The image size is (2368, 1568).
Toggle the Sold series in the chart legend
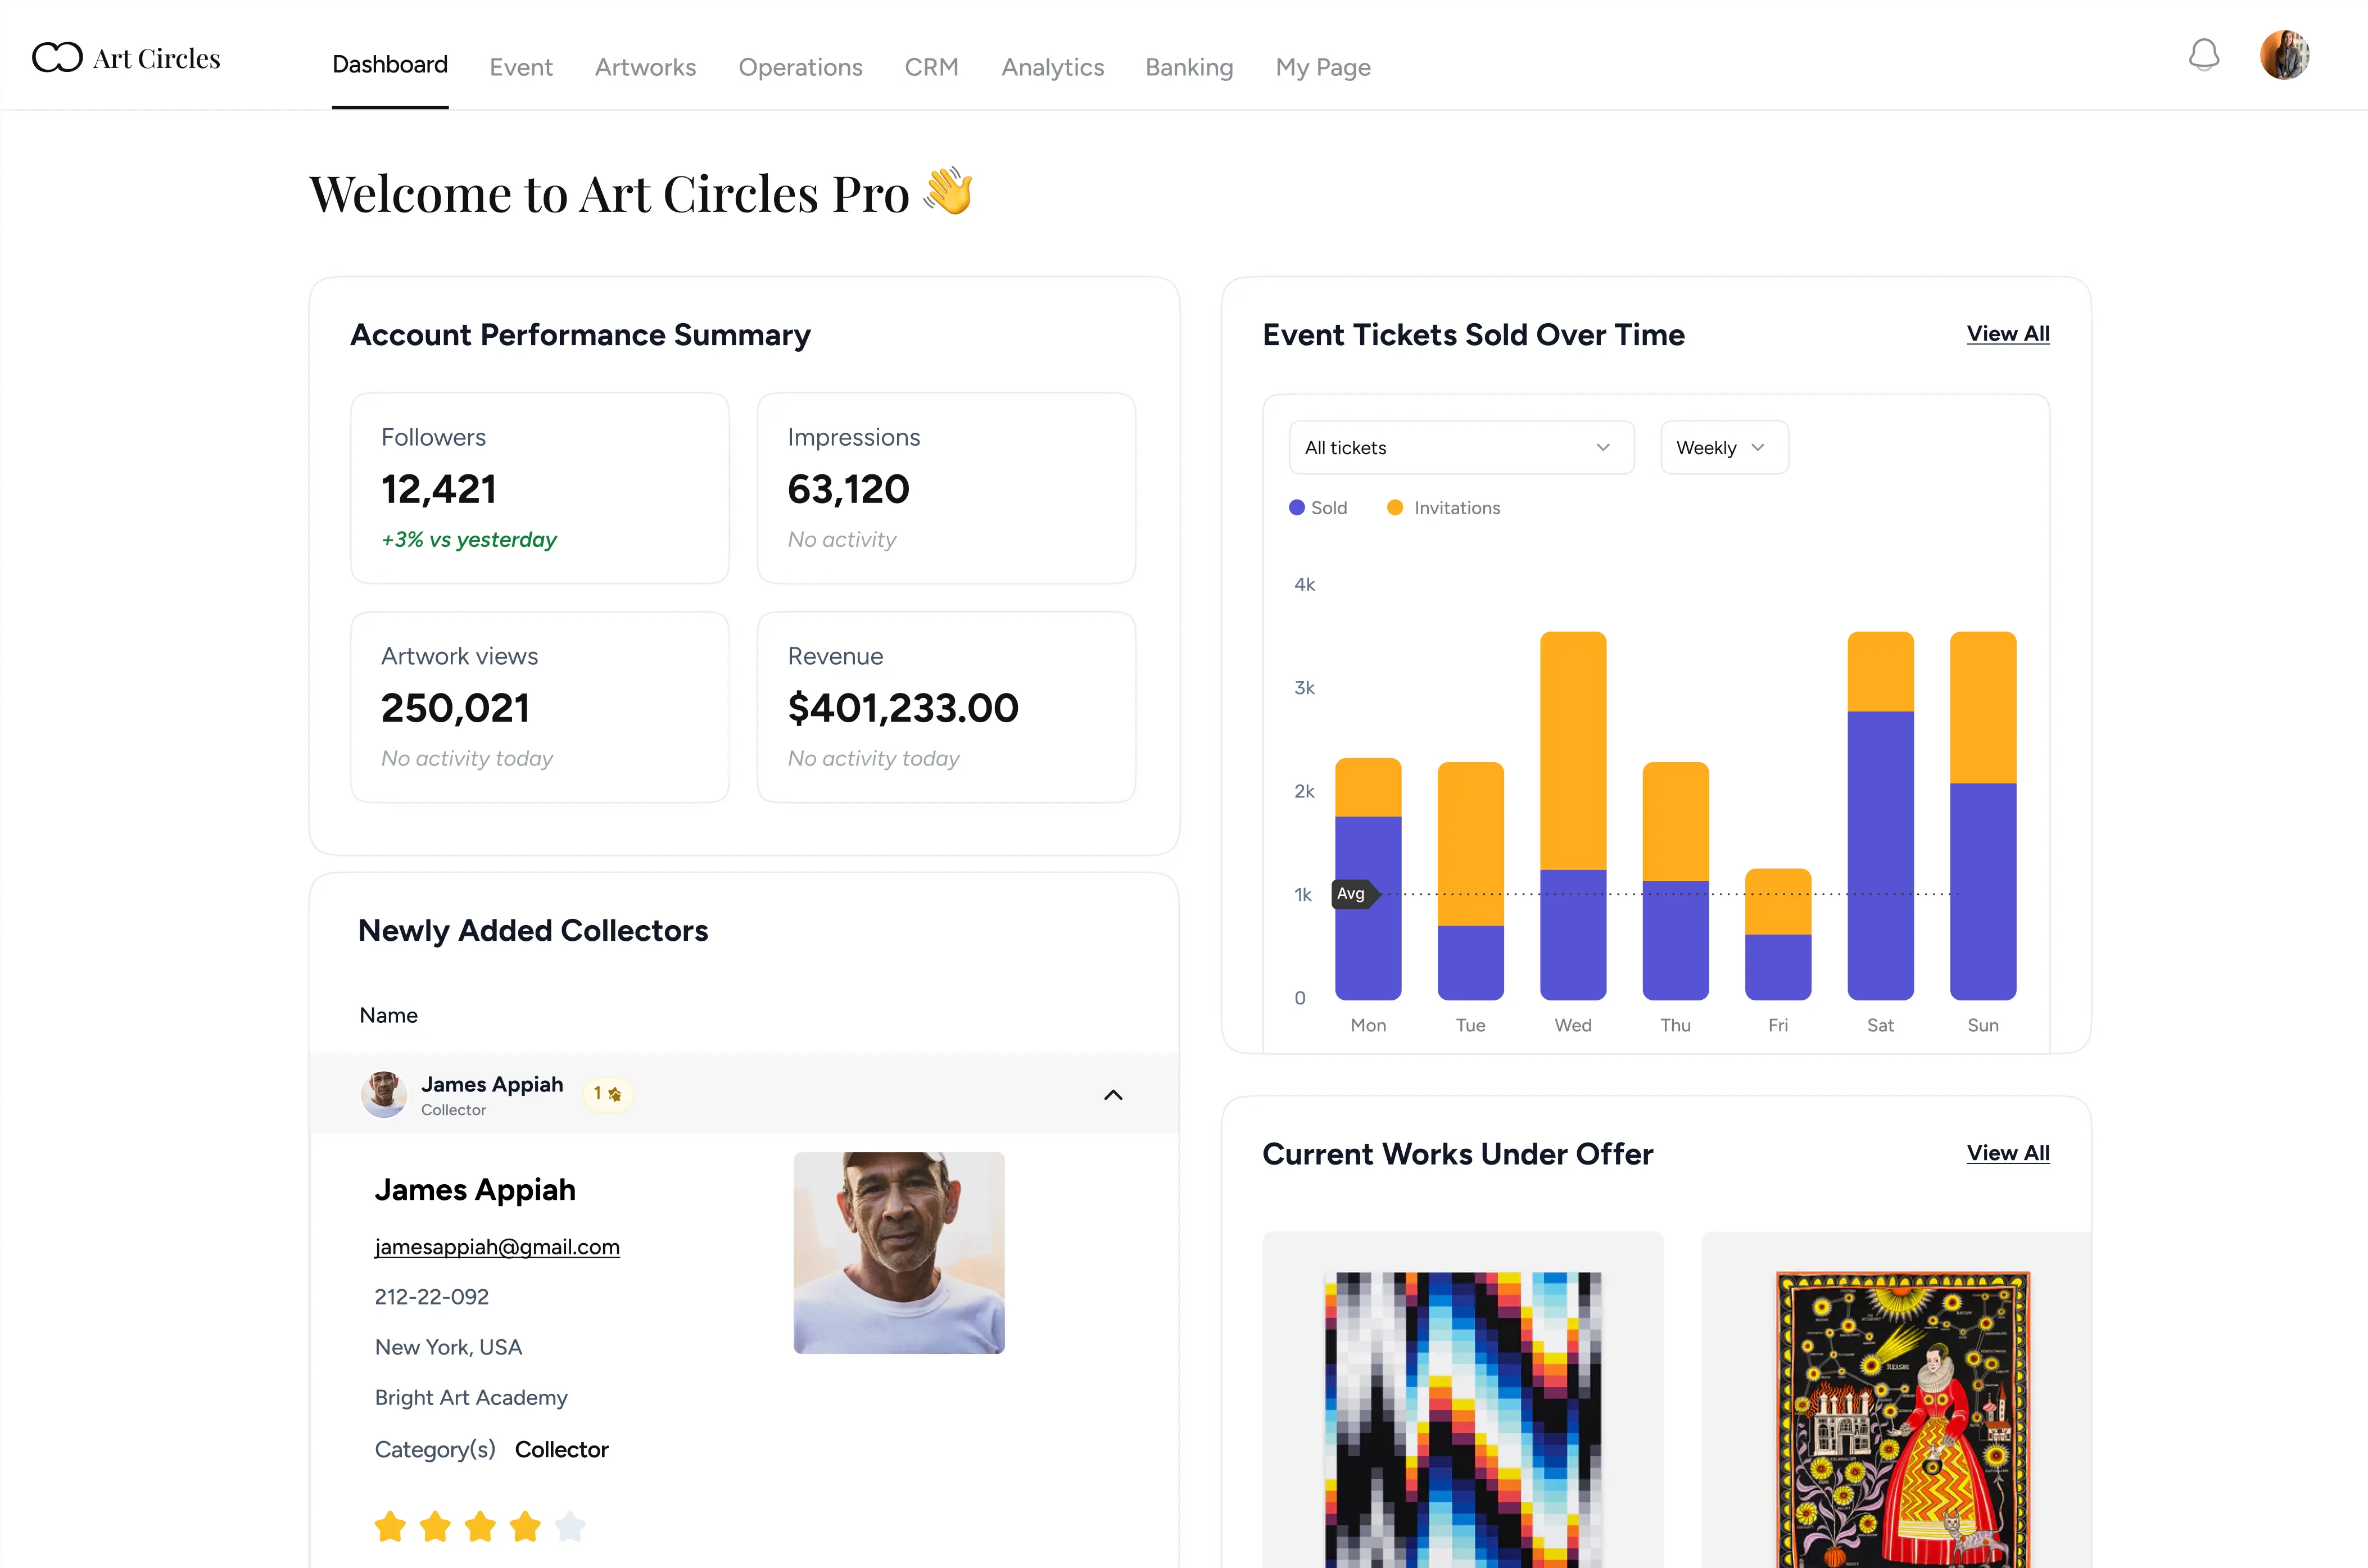pyautogui.click(x=1318, y=507)
